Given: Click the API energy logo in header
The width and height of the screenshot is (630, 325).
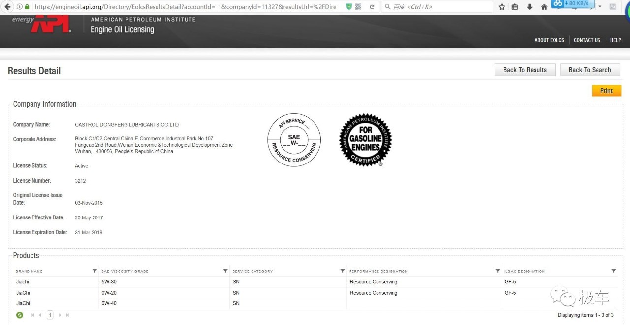Looking at the screenshot, I should pyautogui.click(x=42, y=25).
